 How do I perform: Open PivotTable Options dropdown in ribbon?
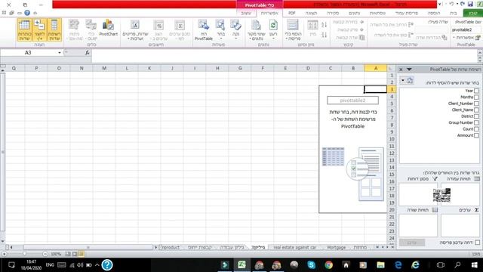(x=466, y=37)
